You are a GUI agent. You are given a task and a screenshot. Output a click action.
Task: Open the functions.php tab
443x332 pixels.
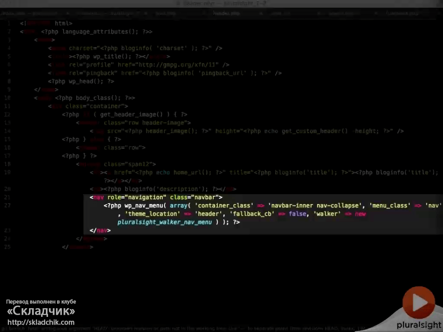point(402,13)
